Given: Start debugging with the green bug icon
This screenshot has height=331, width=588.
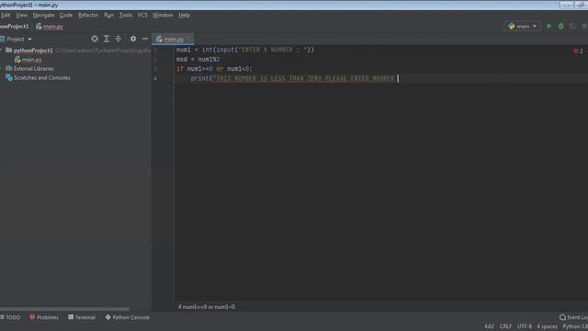Looking at the screenshot, I should click(561, 27).
